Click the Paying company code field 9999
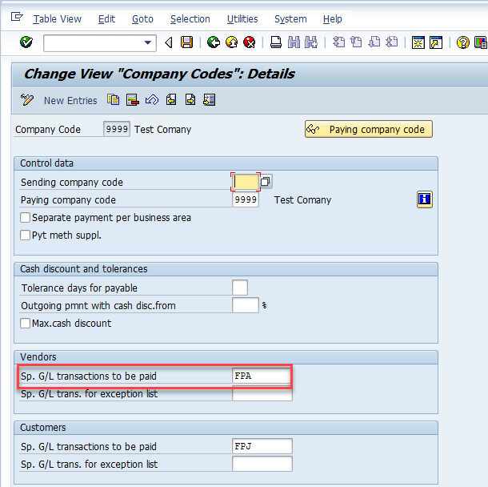 [x=246, y=199]
